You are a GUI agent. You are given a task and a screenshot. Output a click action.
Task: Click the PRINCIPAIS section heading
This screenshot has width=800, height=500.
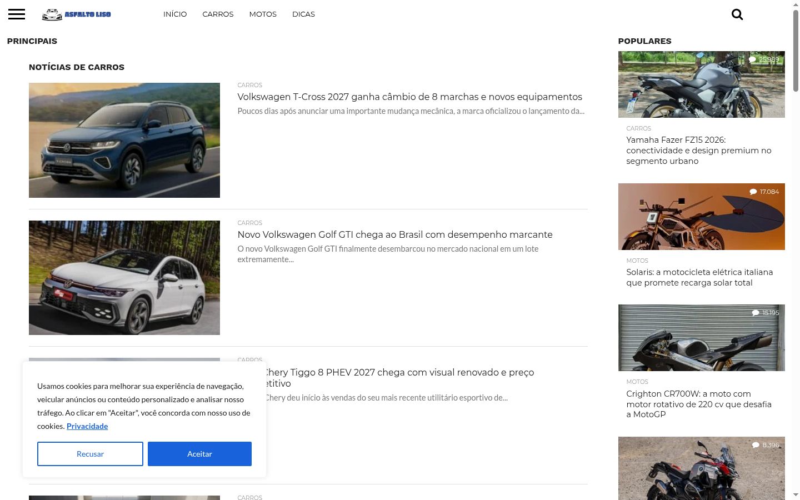(32, 41)
